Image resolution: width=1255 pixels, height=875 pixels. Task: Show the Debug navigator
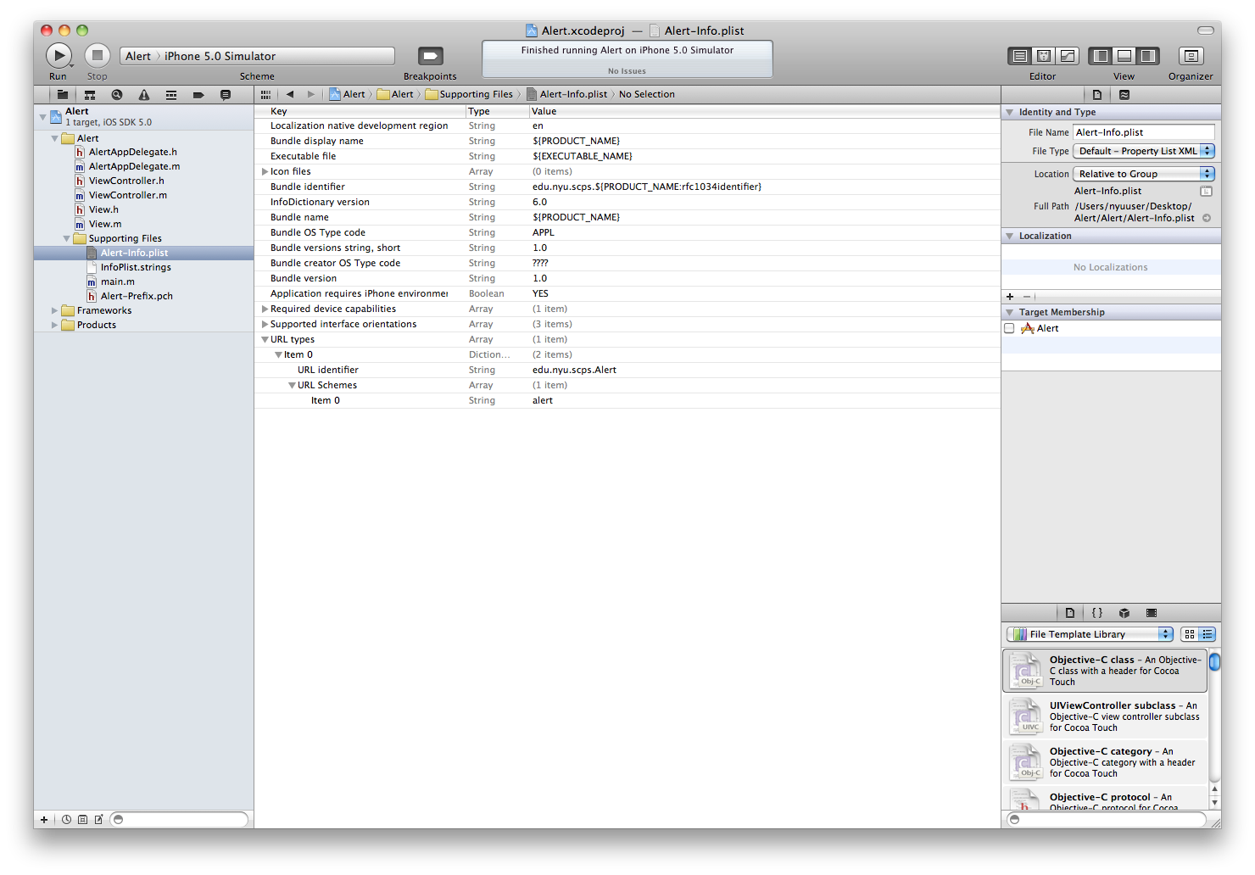[x=171, y=95]
